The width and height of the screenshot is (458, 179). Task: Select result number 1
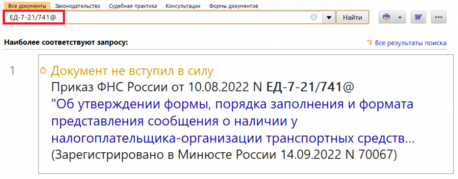(x=12, y=71)
